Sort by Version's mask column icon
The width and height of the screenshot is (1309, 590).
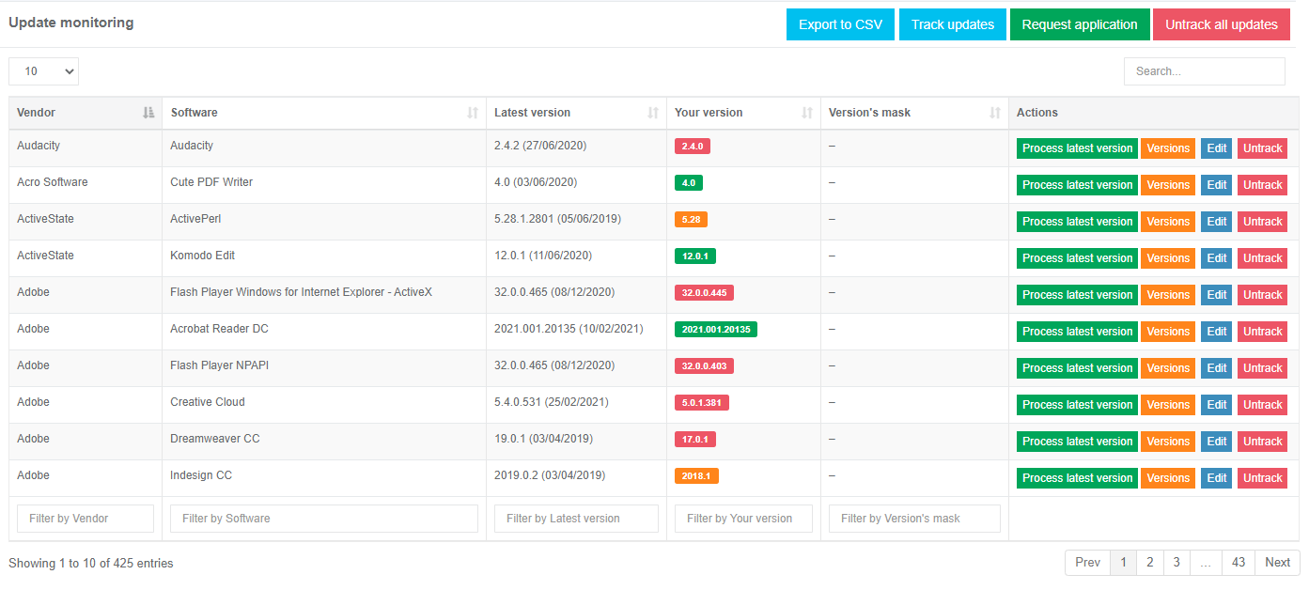995,113
